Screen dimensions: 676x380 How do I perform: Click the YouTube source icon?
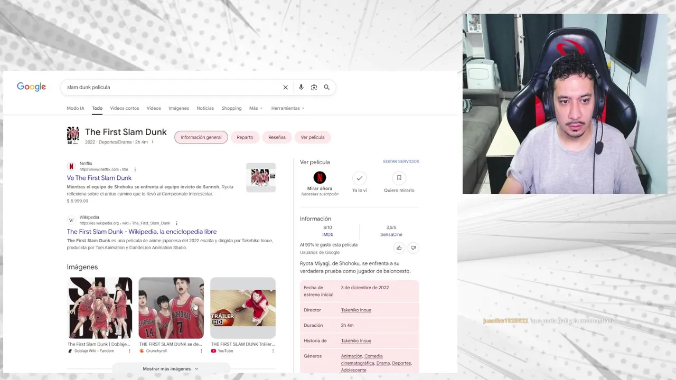pyautogui.click(x=213, y=351)
